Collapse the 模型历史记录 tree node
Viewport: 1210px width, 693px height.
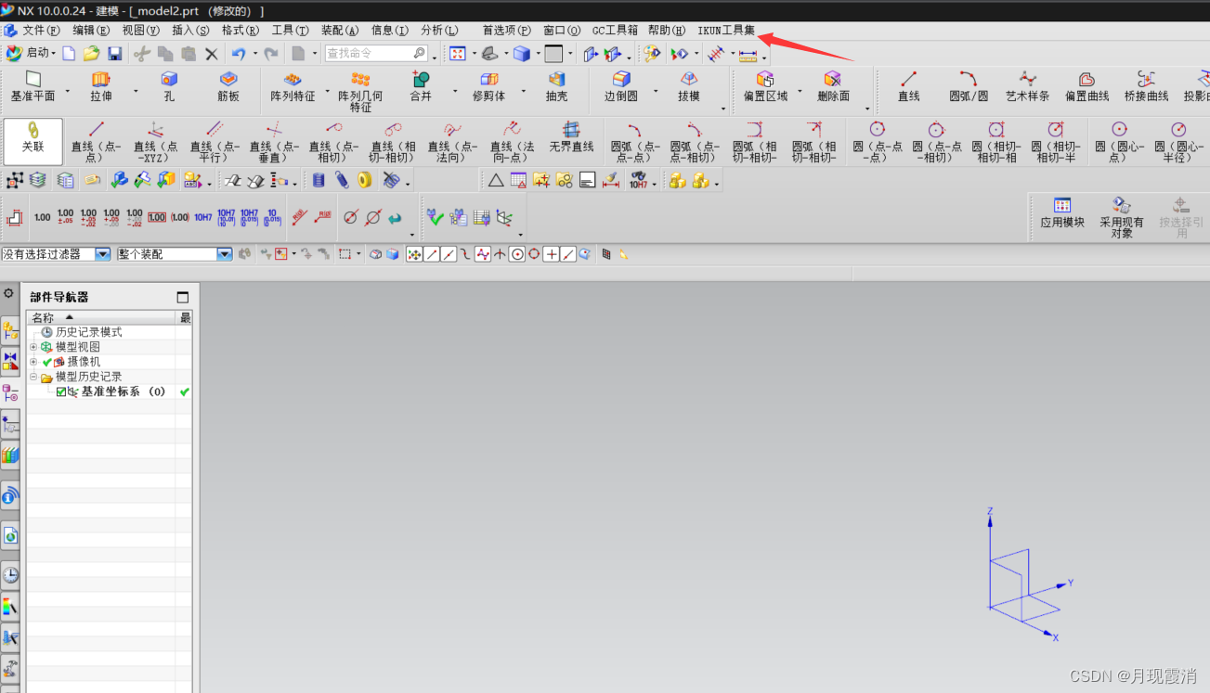tap(33, 377)
